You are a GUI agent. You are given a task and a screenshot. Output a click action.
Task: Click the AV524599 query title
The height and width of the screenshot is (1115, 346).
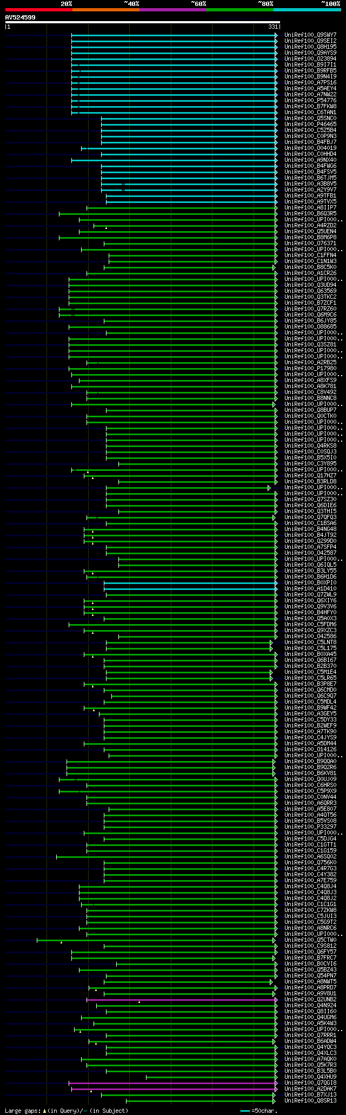click(21, 17)
